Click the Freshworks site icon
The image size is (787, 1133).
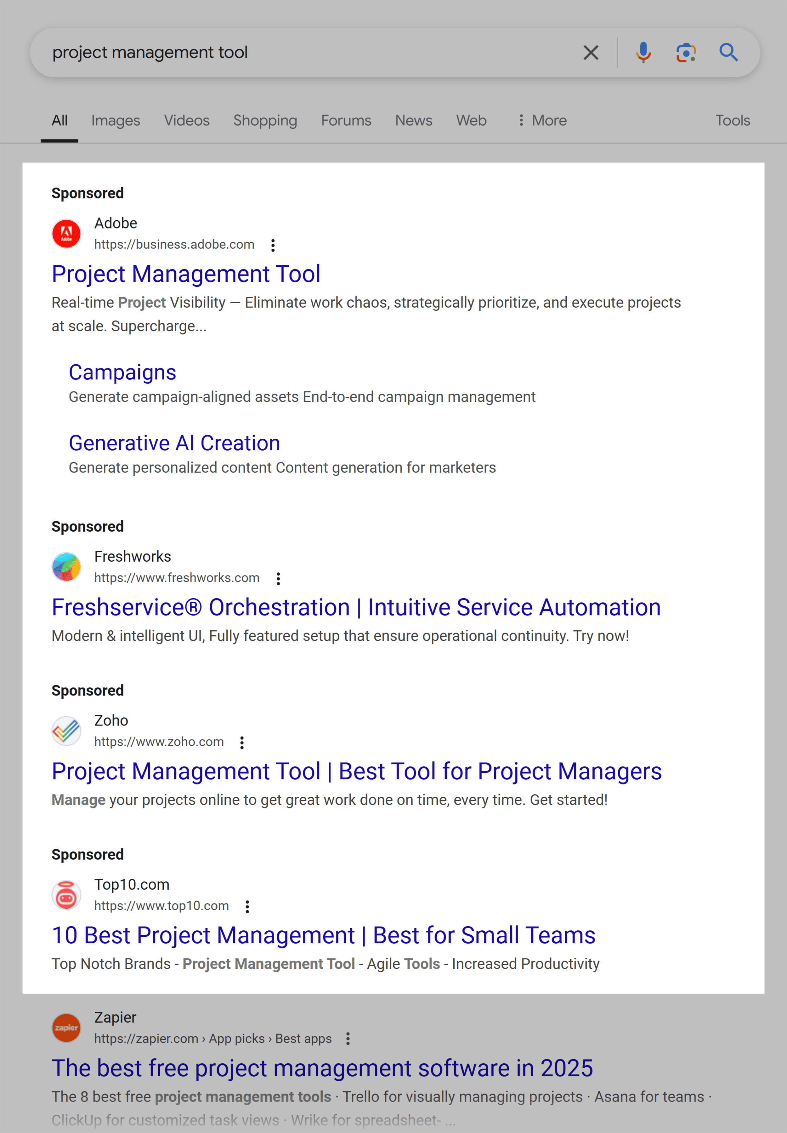coord(66,566)
